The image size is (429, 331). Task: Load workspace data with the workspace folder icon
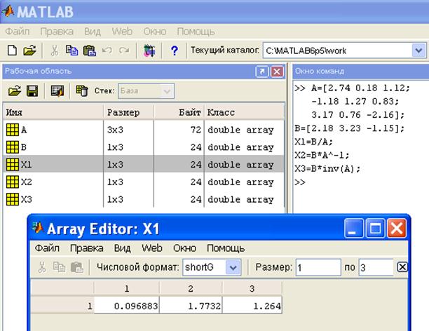coord(15,91)
